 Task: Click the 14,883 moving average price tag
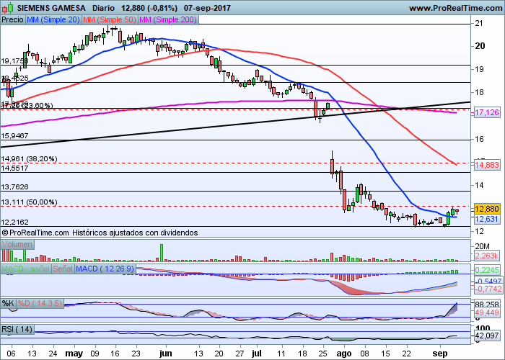pyautogui.click(x=487, y=165)
